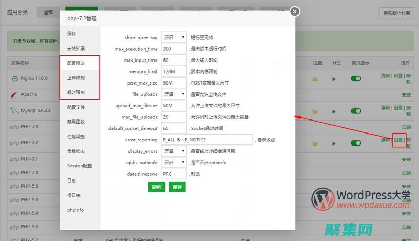This screenshot has height=241, width=419.
Task: Click the MySQL dolphin icon
Action: point(15,110)
